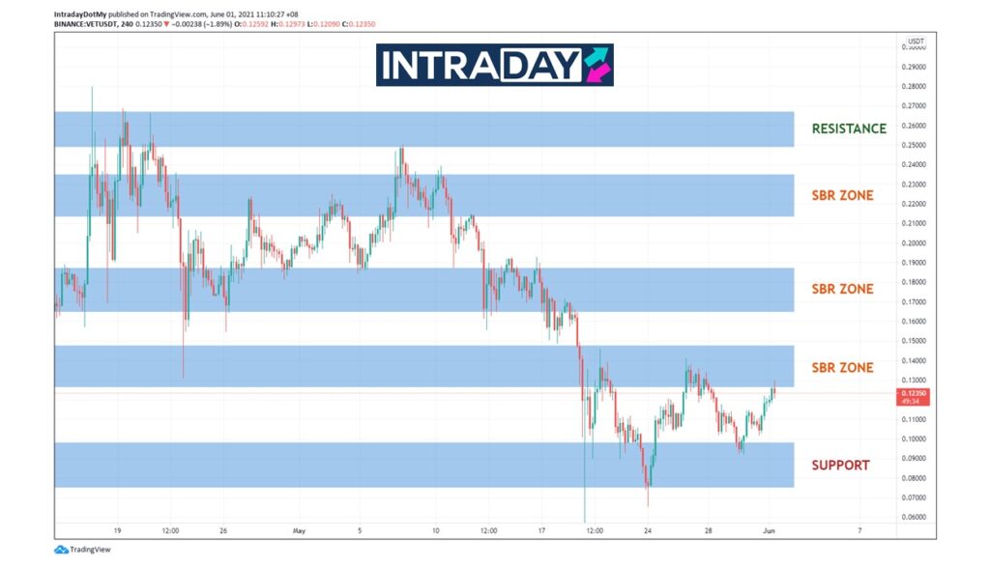Image resolution: width=990 pixels, height=567 pixels.
Task: Click the INTRADAY logo banner
Action: pos(494,65)
